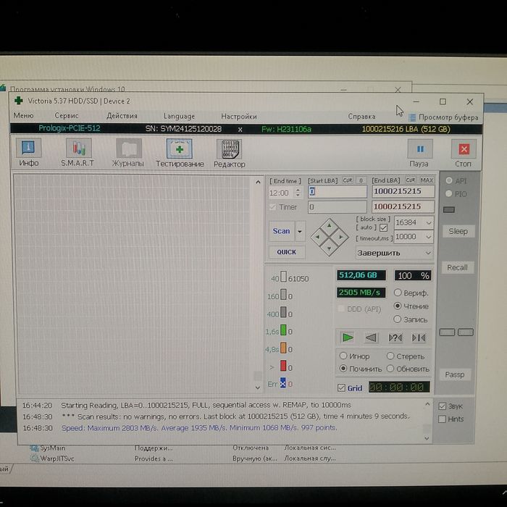Select the Игнор radio option
The height and width of the screenshot is (507, 507).
pyautogui.click(x=343, y=356)
